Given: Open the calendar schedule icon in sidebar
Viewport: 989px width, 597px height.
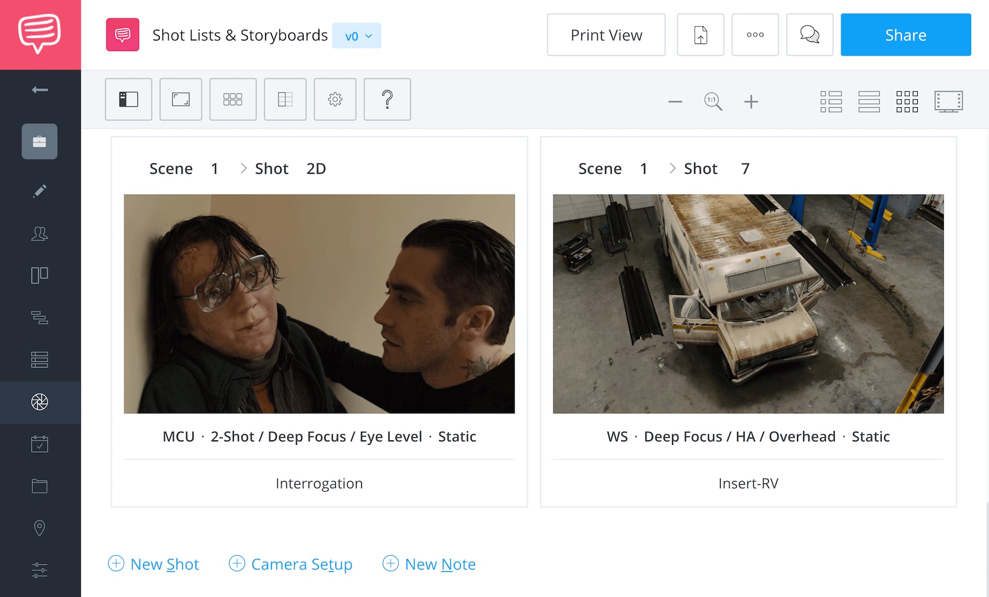Looking at the screenshot, I should [x=40, y=444].
